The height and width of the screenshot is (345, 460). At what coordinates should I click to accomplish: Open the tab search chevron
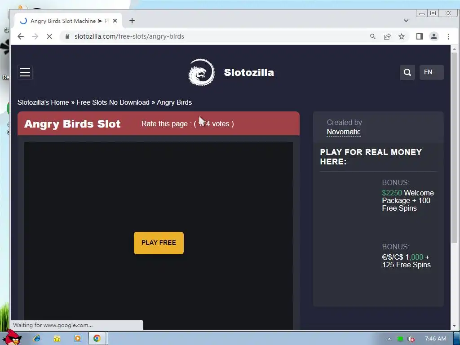click(x=406, y=21)
